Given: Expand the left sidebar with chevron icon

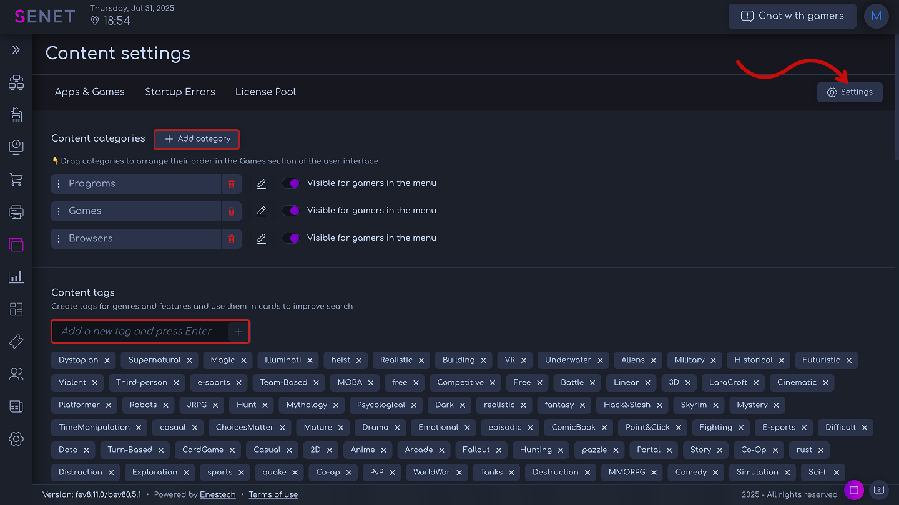Looking at the screenshot, I should (16, 50).
